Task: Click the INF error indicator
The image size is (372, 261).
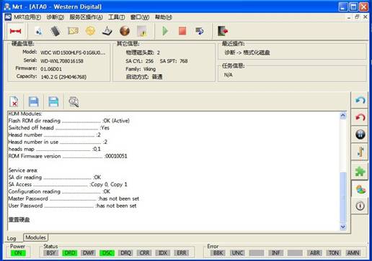Action: [275, 253]
